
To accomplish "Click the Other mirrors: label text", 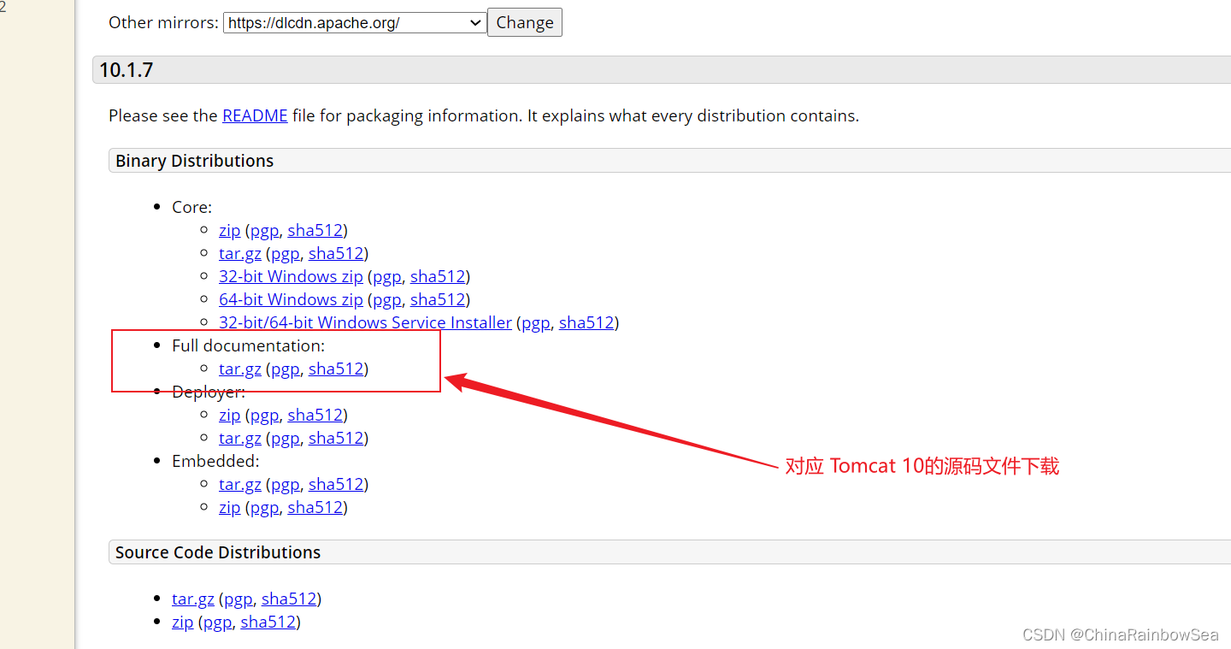I will (163, 23).
